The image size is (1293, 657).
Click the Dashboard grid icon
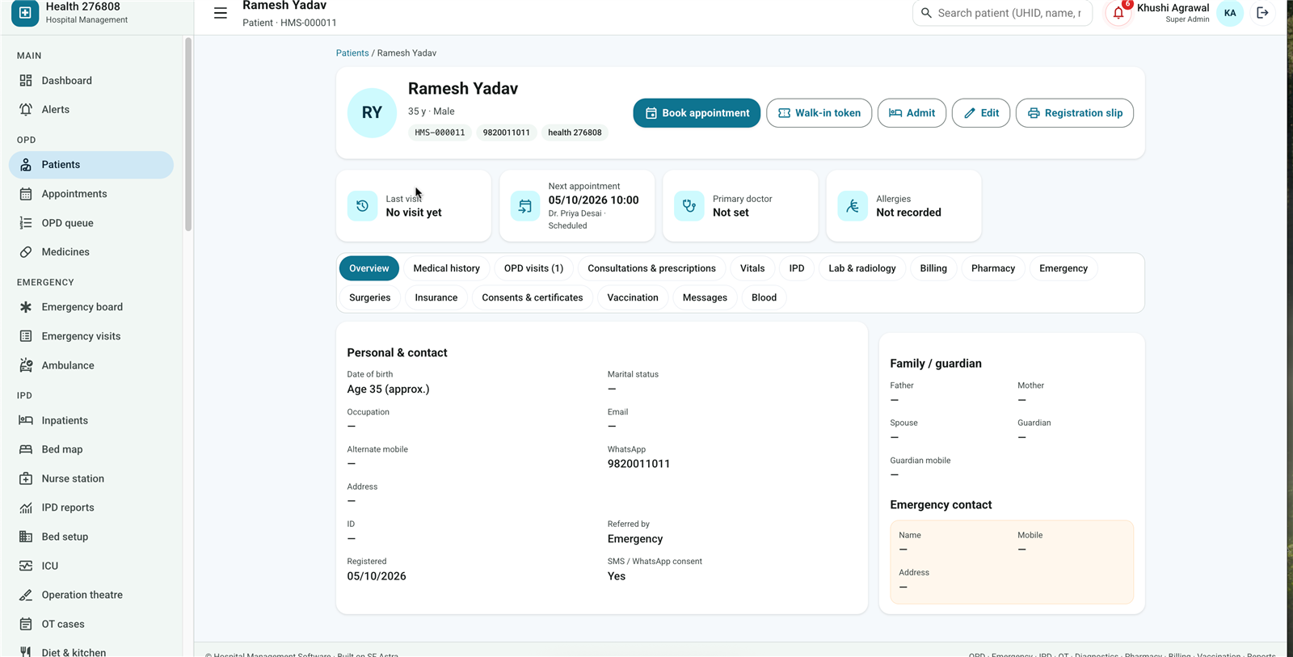[x=26, y=81]
